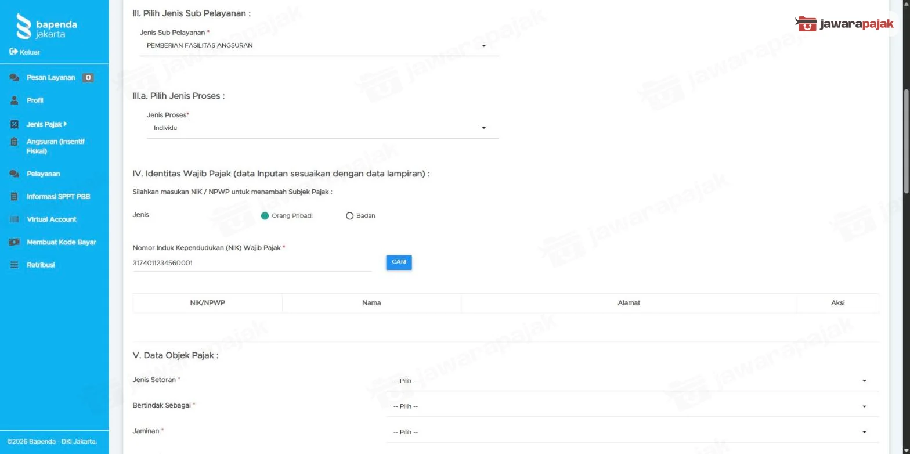Click the Pelayanan chat bubbles icon
The width and height of the screenshot is (910, 454).
click(15, 174)
